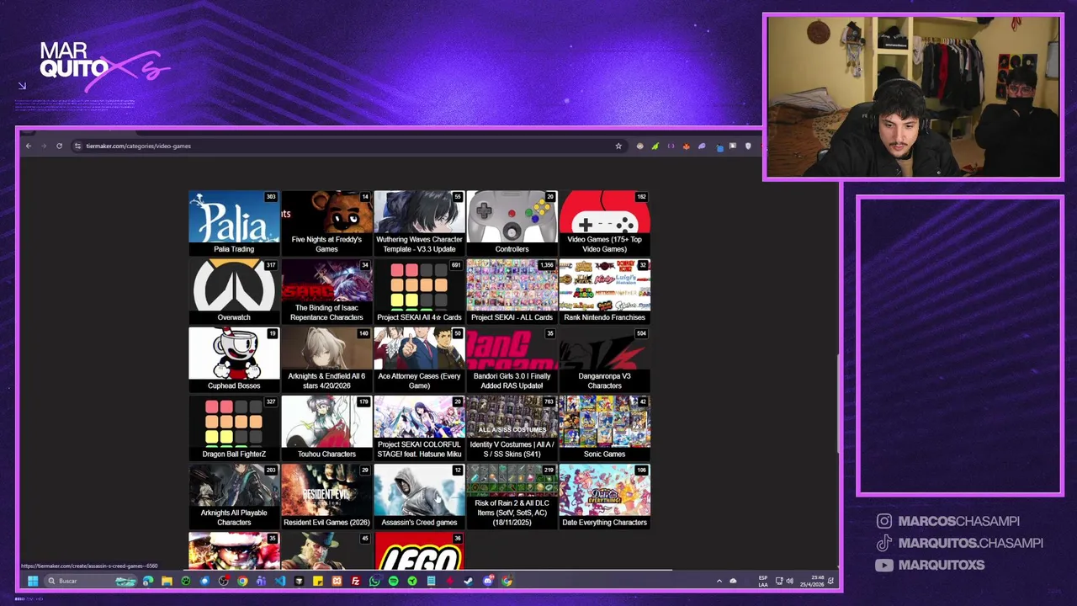Switch the ESP LAA keyboard language
This screenshot has width=1077, height=606.
coord(763,581)
